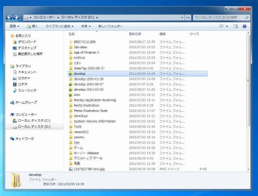Change view with the view icon
258x196 pixels.
(x=221, y=26)
